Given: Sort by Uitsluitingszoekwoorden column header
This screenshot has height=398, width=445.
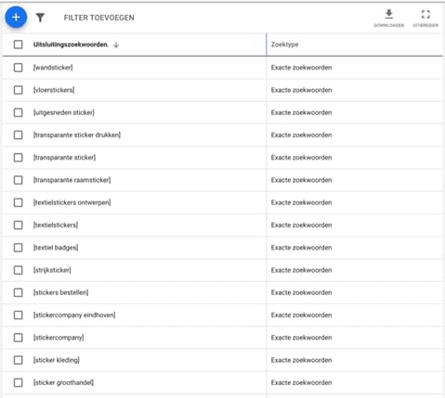Looking at the screenshot, I should (x=71, y=45).
